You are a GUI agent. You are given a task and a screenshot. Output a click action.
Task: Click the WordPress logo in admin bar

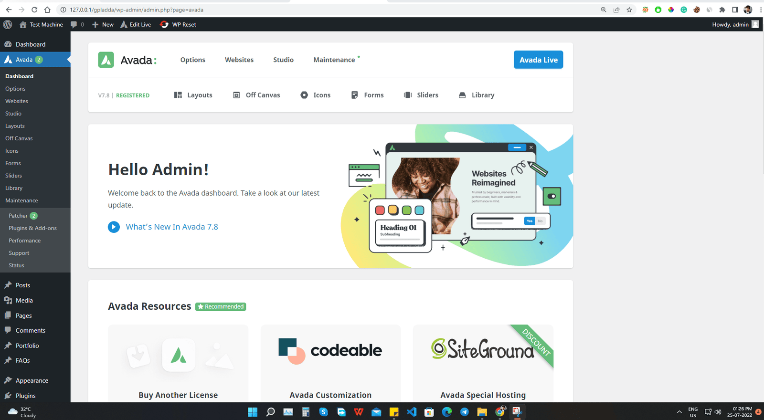pos(8,24)
